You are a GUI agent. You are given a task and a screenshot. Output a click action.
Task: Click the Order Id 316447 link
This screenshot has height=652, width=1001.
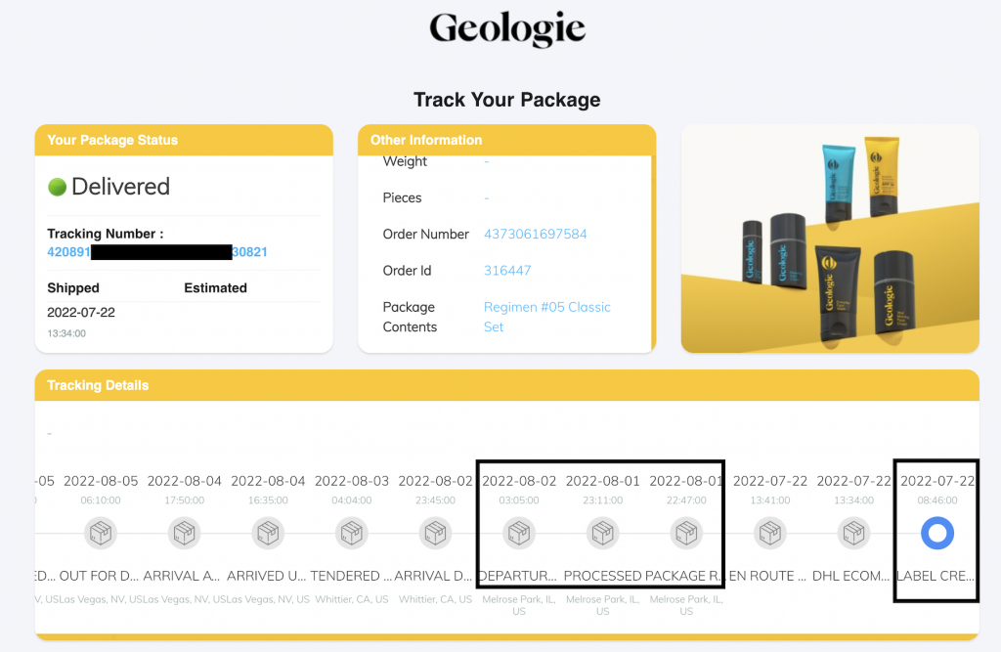tap(507, 271)
